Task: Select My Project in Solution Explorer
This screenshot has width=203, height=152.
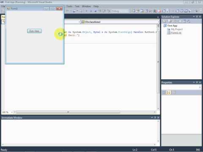Action: 177,29
